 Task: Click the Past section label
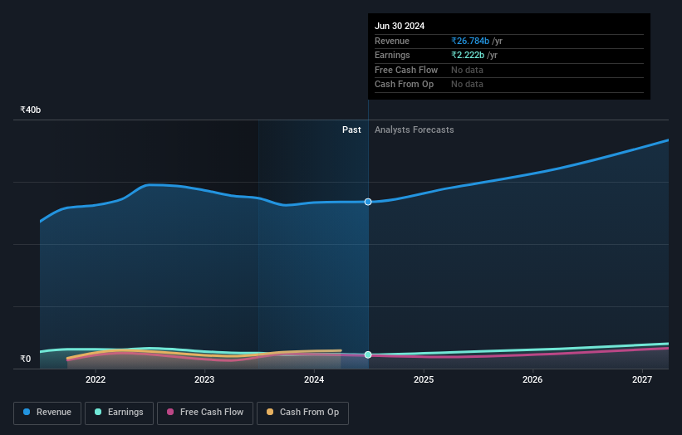tap(351, 130)
